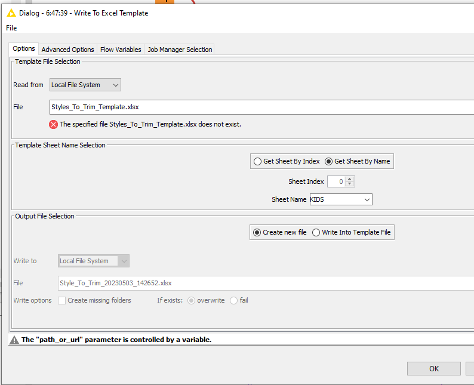Click the warning icon in status bar
Screen dimensions: 474x385
pos(14,340)
